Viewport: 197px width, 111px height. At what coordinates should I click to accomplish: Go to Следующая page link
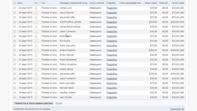[x=175, y=109]
